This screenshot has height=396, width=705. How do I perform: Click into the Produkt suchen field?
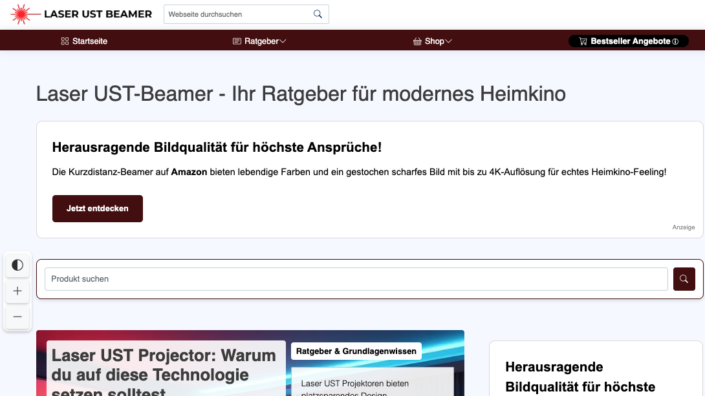click(x=356, y=279)
